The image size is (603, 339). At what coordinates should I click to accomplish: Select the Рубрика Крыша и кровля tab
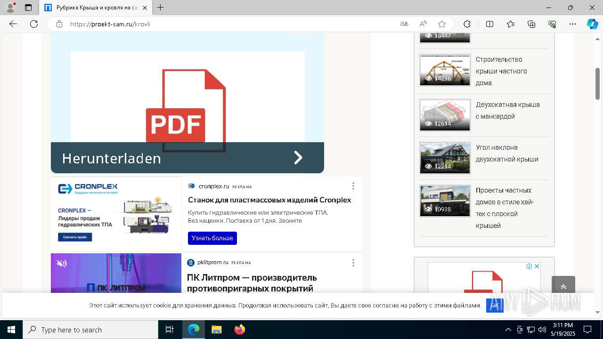[x=96, y=8]
